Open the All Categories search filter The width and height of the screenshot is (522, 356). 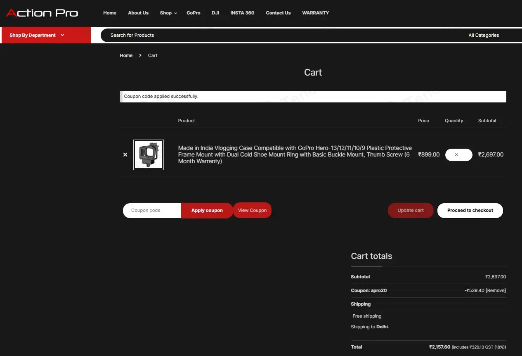[x=483, y=36]
